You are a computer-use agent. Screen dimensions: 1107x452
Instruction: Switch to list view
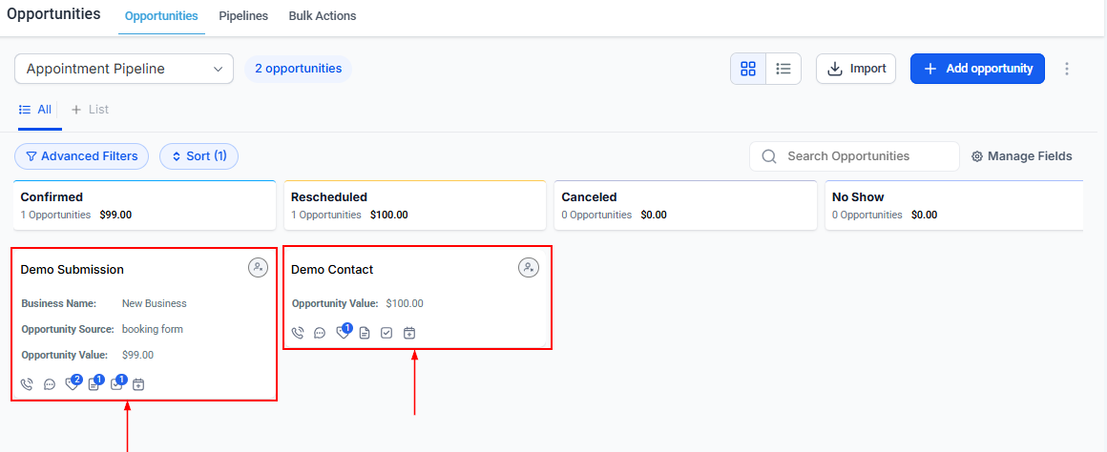783,69
